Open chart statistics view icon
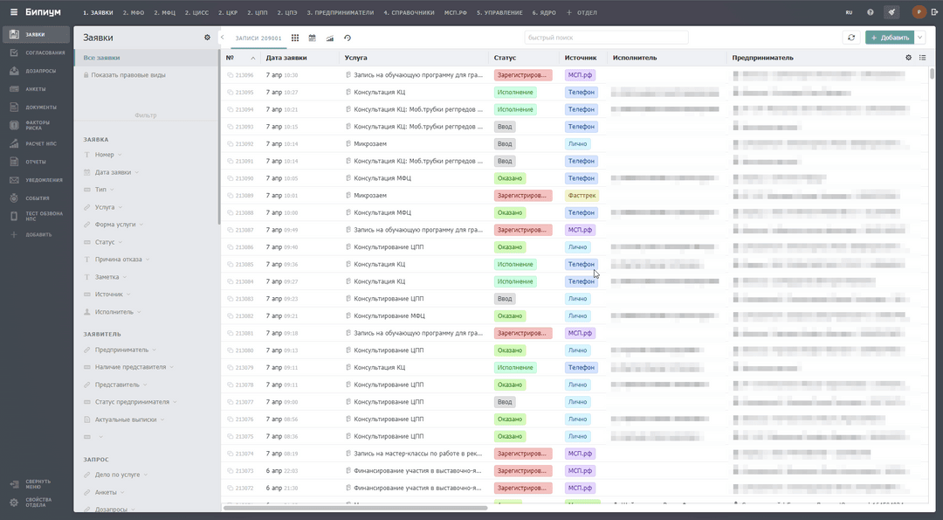This screenshot has height=520, width=943. 330,38
